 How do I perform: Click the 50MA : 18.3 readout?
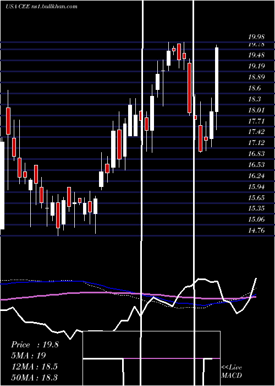35,377
